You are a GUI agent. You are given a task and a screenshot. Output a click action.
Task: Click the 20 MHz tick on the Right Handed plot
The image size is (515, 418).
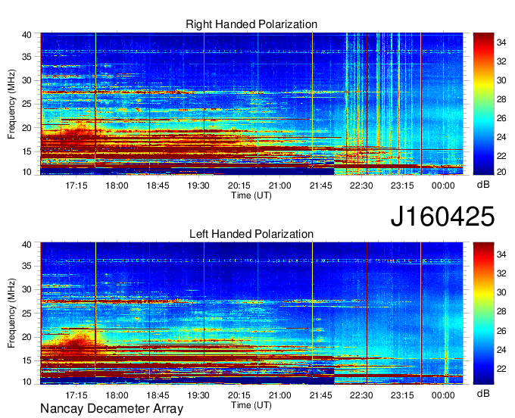(27, 128)
